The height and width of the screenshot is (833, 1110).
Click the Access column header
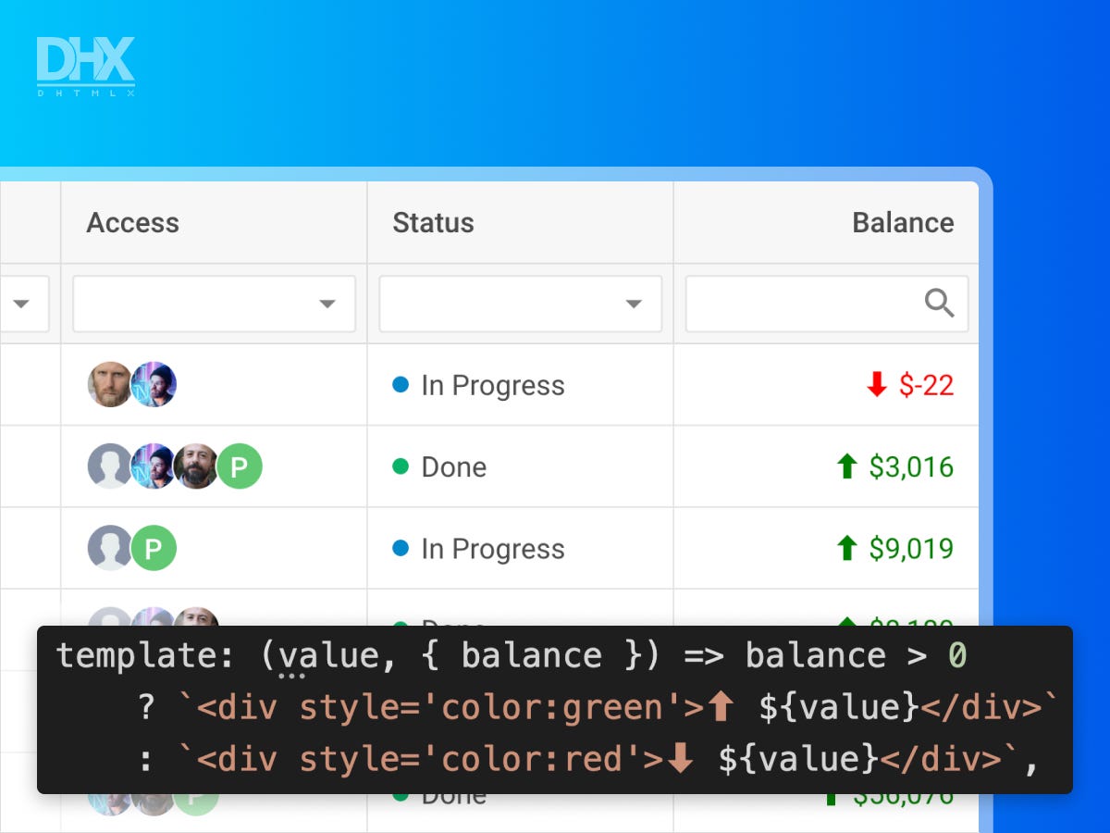[x=133, y=222]
